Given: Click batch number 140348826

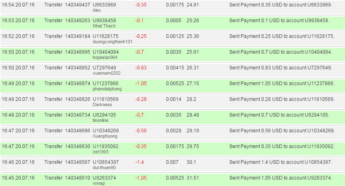Looking at the screenshot, I should [x=77, y=99].
